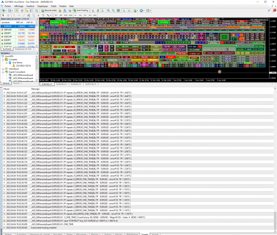Draw a horizontal line tool
The image size is (277, 235).
point(19,15)
